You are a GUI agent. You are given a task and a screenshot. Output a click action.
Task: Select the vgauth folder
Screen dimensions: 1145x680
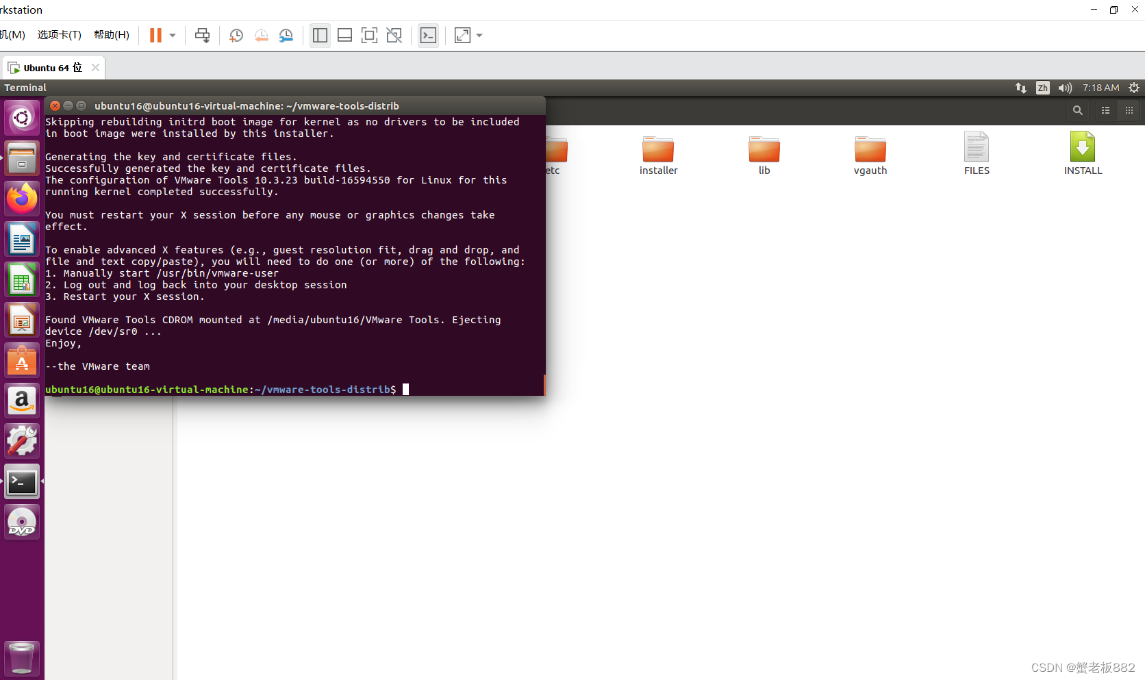click(870, 155)
